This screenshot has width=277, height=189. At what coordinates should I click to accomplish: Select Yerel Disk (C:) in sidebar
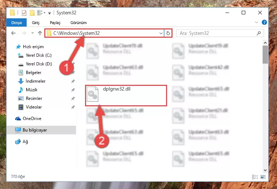click(x=39, y=55)
